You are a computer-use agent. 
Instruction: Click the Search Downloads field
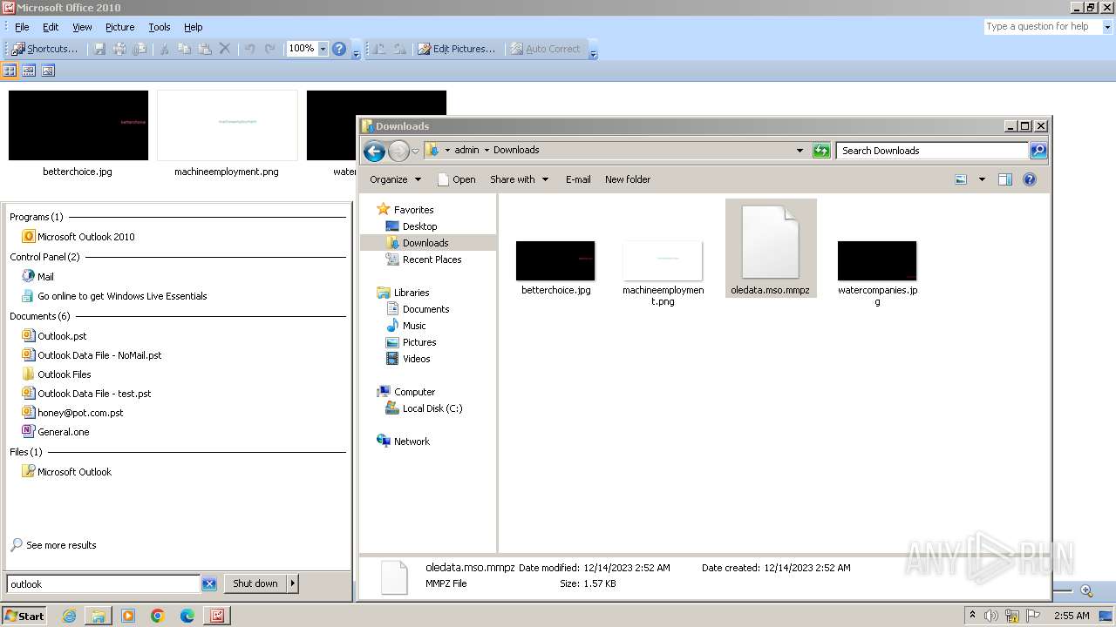pyautogui.click(x=932, y=151)
